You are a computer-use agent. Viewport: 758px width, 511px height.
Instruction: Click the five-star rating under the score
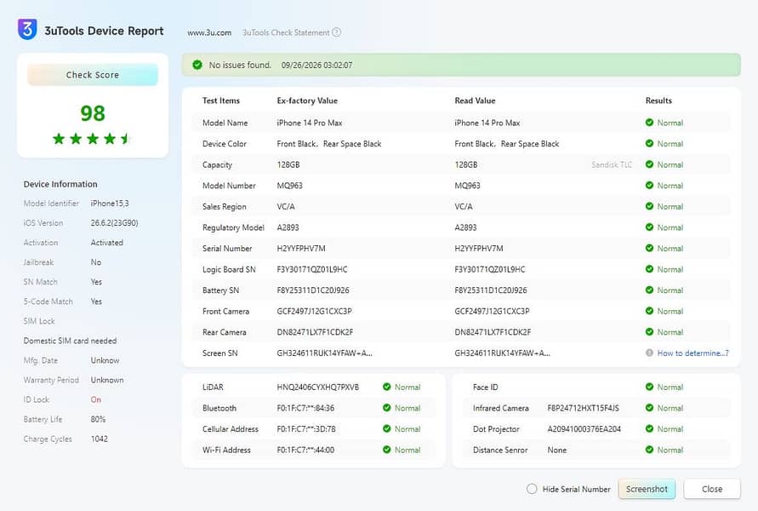(x=92, y=139)
